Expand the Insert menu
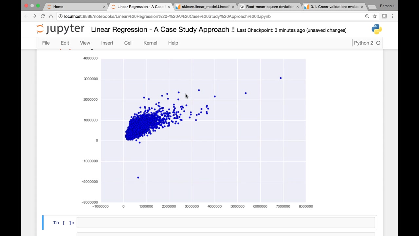Screen dimensions: 419x236 point(107,43)
